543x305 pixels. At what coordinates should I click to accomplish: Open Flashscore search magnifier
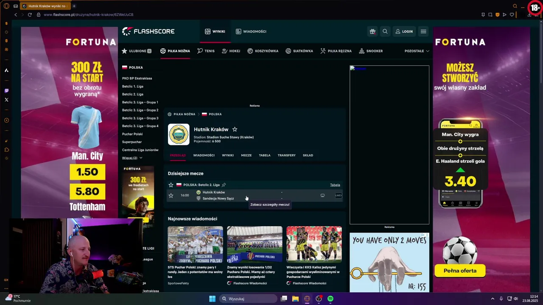click(385, 31)
